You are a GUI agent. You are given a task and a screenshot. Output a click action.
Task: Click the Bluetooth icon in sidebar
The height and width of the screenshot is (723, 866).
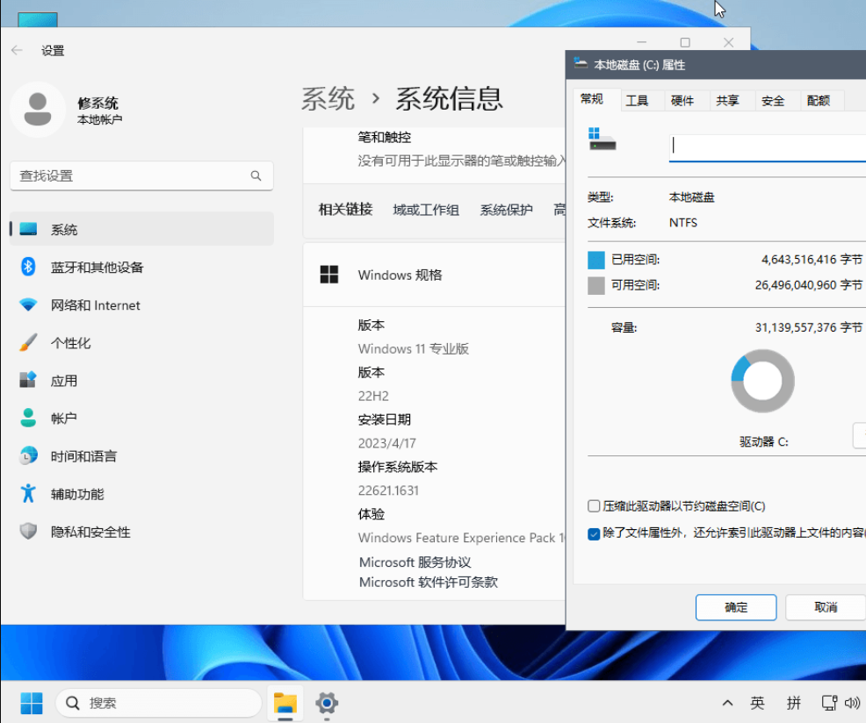click(28, 267)
